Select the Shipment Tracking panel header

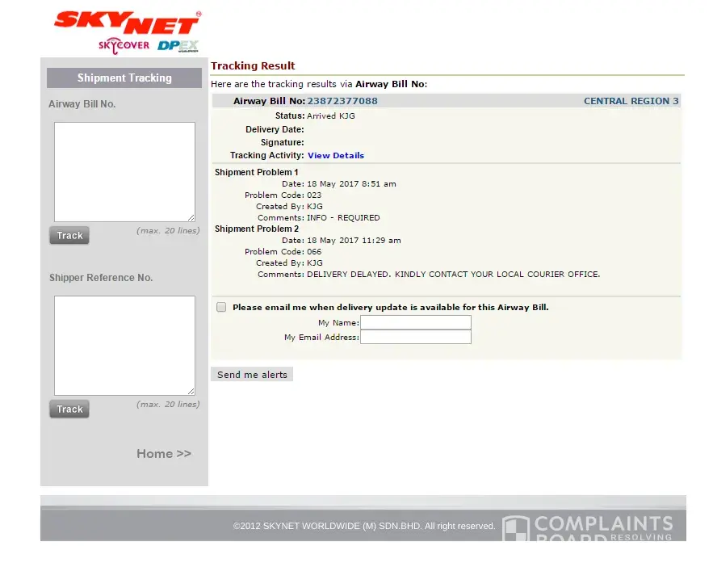pyautogui.click(x=124, y=78)
